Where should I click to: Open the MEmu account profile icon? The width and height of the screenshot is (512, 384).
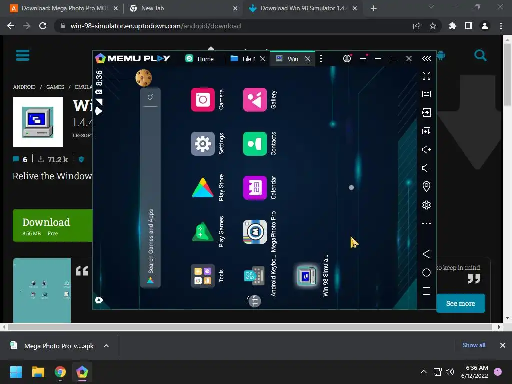[347, 58]
